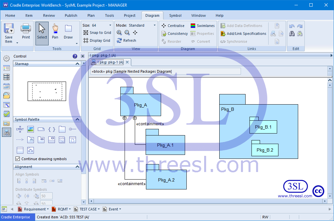Click the diagram title field 'Sample Nested Packages Diagram'
Image resolution: width=334 pixels, height=221 pixels.
click(165, 71)
